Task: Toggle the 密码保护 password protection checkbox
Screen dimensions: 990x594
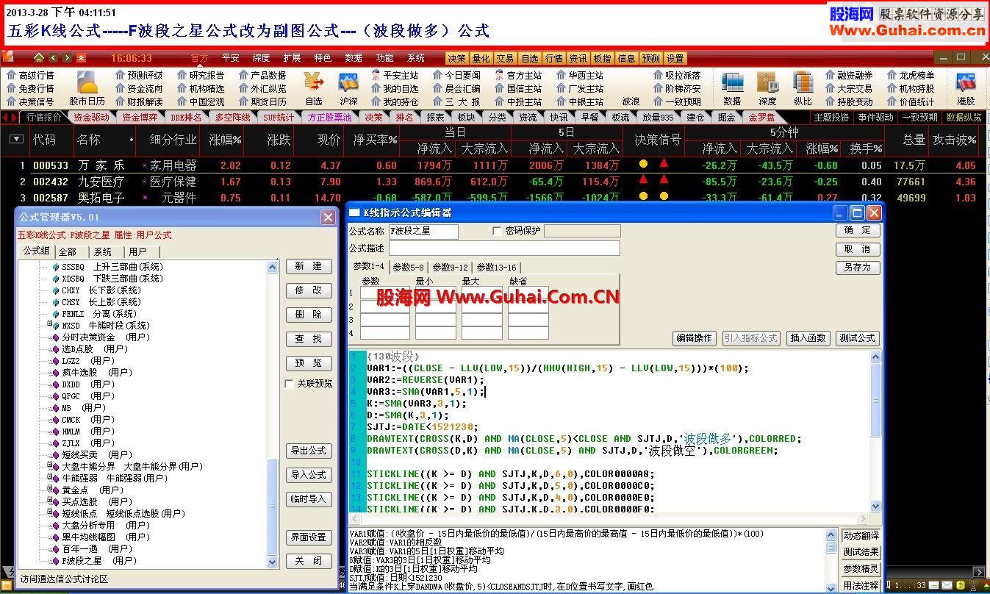Action: point(497,231)
